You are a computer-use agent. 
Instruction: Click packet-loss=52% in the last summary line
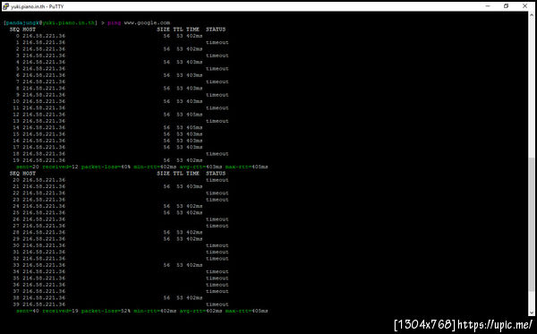pyautogui.click(x=106, y=311)
